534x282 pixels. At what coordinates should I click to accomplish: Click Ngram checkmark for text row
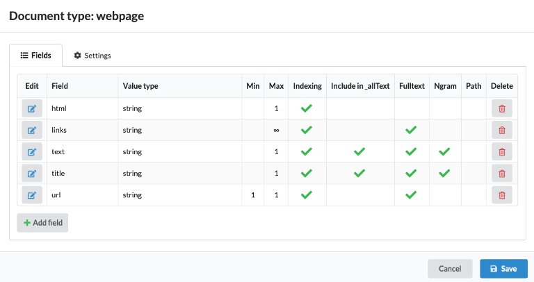(444, 151)
